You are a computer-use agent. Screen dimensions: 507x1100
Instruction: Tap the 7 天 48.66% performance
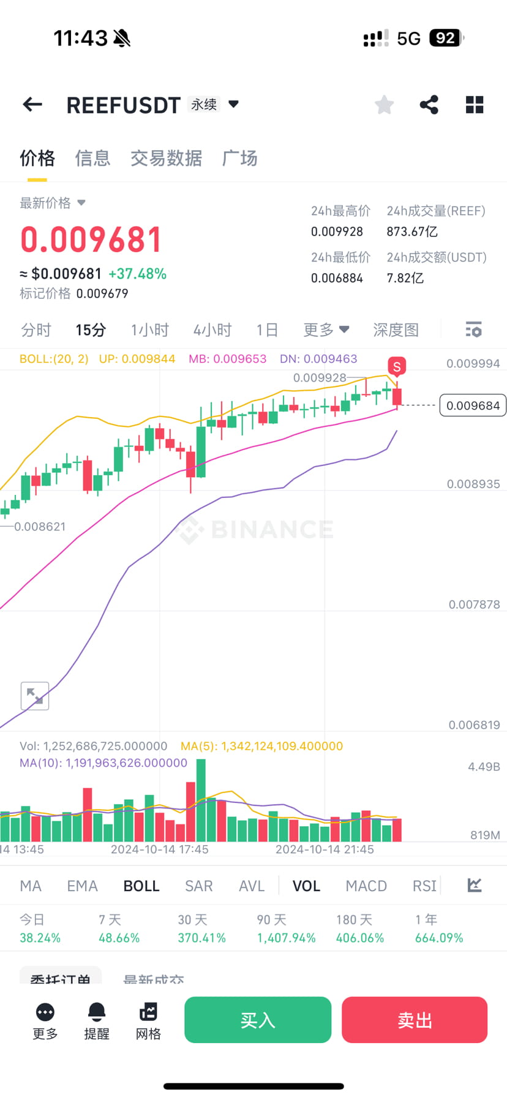[119, 929]
